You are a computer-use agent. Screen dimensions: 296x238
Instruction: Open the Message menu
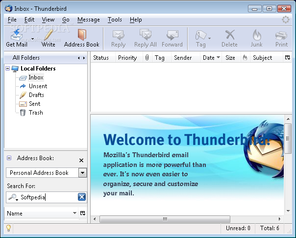coord(89,20)
